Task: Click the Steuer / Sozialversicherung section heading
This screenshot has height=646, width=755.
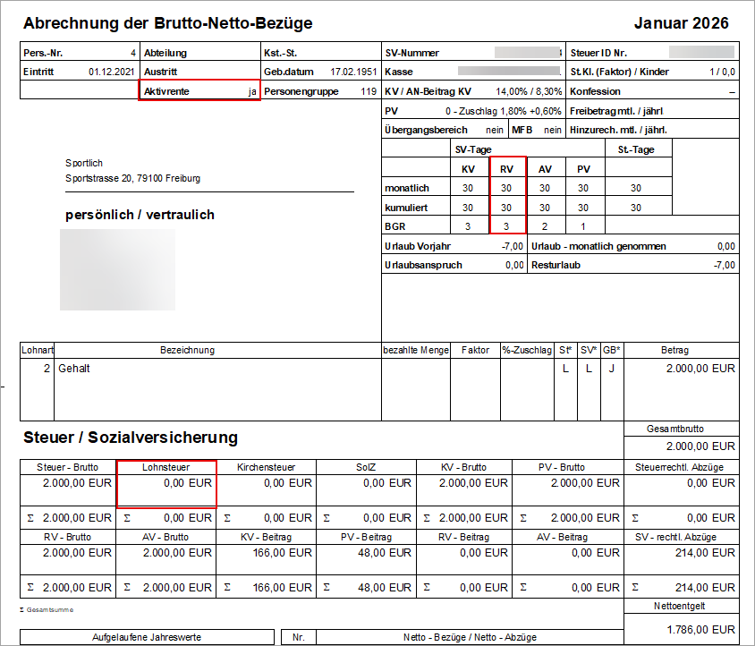Action: coord(130,438)
